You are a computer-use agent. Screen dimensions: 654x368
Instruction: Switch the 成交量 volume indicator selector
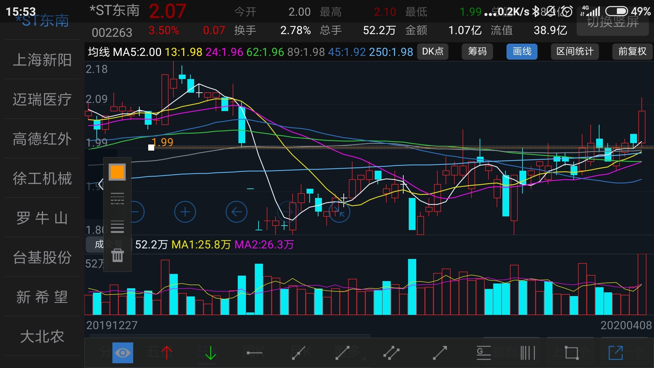click(108, 244)
